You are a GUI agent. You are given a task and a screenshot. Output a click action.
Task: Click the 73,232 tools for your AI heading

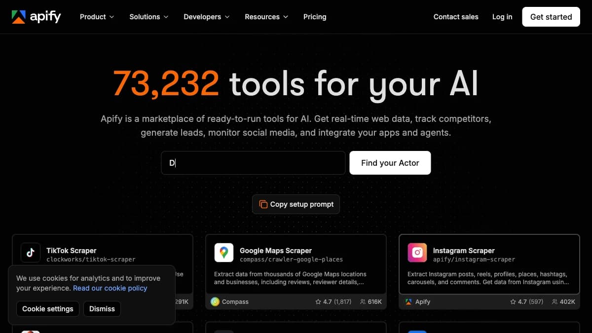pos(296,83)
